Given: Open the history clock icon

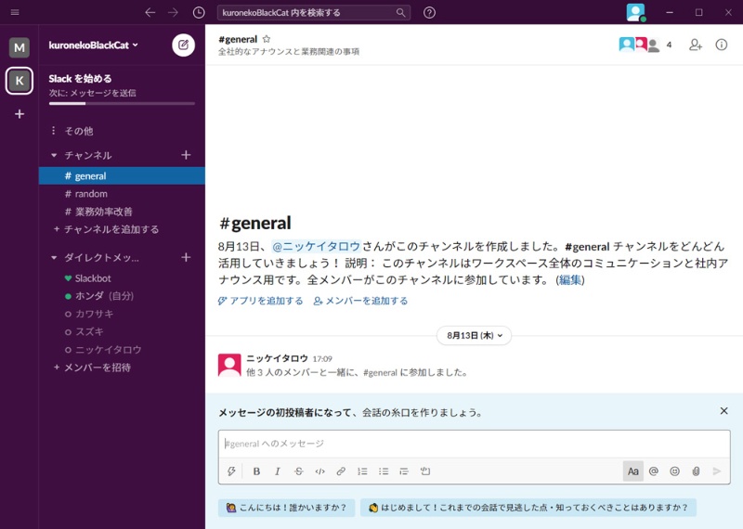Looking at the screenshot, I should (x=199, y=12).
